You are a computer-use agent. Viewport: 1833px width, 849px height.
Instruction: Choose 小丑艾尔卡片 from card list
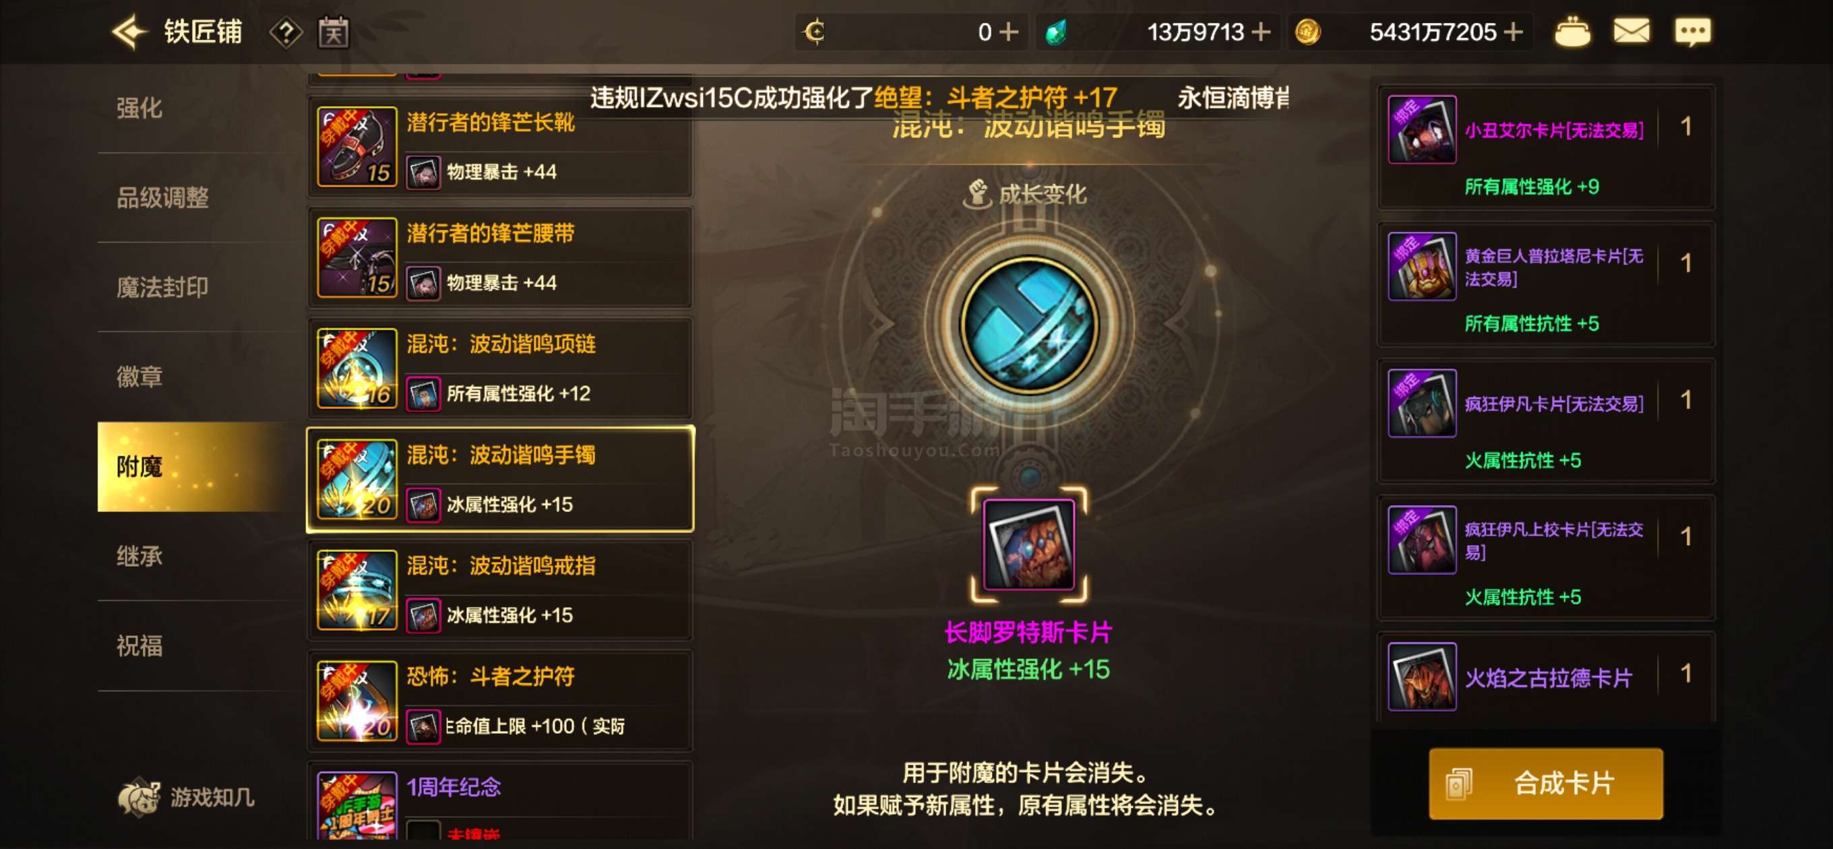pyautogui.click(x=1545, y=148)
